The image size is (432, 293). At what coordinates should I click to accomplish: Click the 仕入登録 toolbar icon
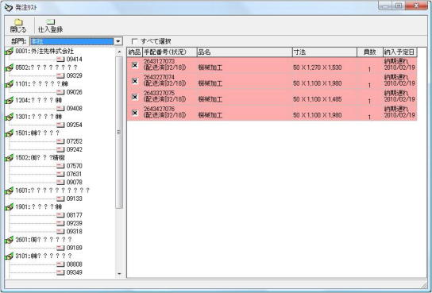[50, 21]
